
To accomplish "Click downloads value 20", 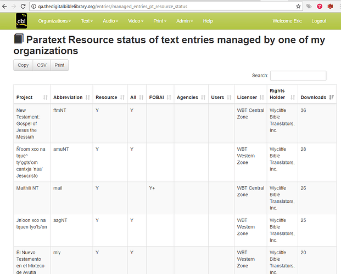I will (303, 253).
